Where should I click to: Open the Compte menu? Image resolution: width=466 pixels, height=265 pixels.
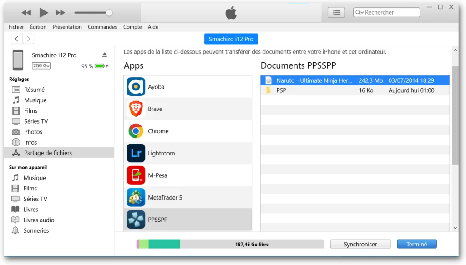(132, 27)
